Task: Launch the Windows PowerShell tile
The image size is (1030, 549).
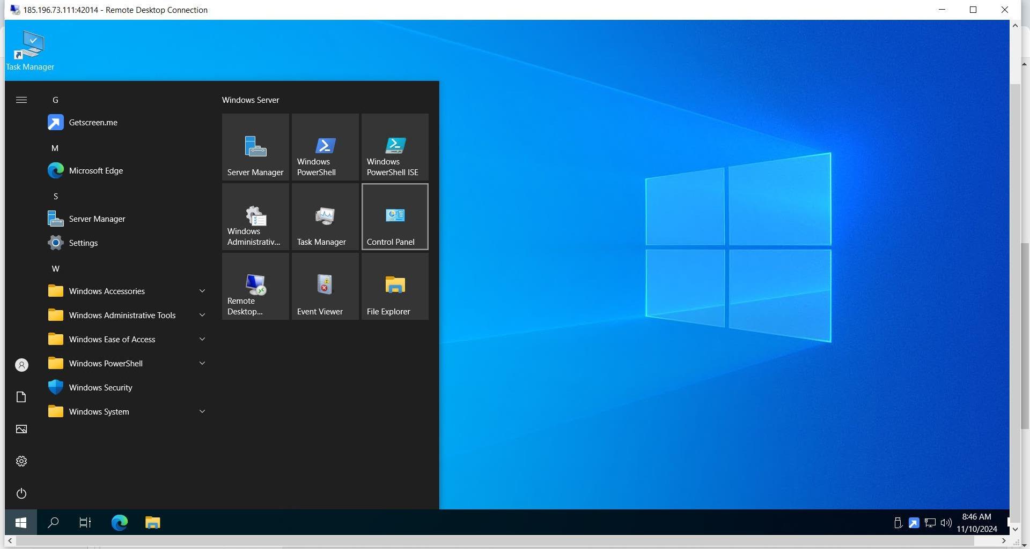Action: [325, 147]
